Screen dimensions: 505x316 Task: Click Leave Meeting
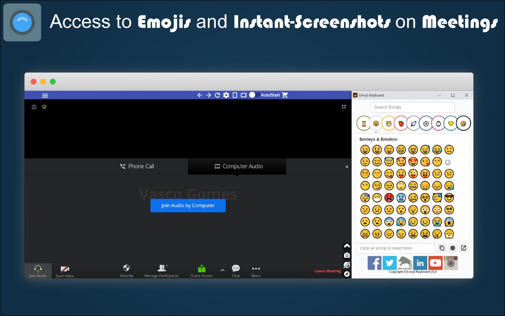(327, 271)
